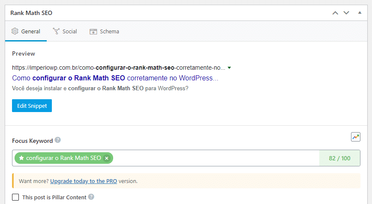Viewport: 372px width, 204px height.
Task: Click inside the Focus Keyword field
Action: (x=214, y=158)
